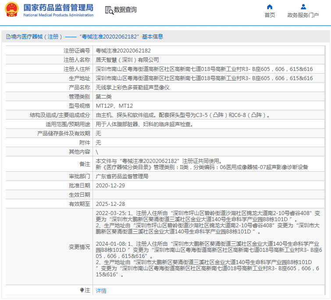The image size is (331, 300).
Task: Go to 首页 home page link
Action: (270, 15)
